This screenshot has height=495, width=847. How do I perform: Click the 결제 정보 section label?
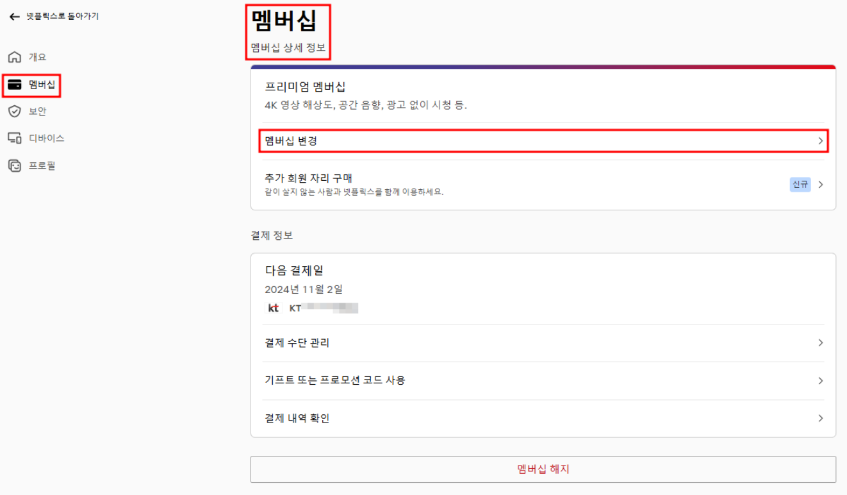coord(272,236)
